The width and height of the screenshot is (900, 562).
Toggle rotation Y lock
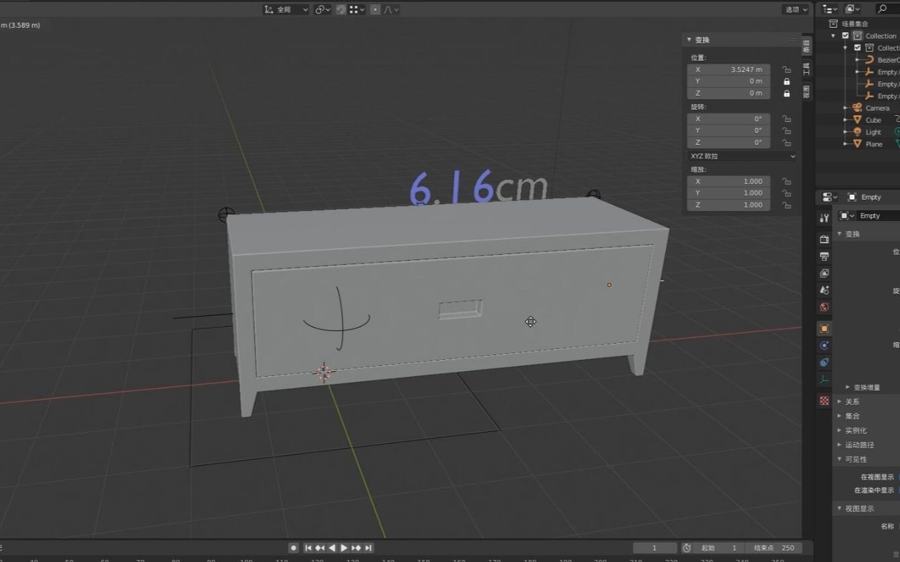(x=786, y=131)
